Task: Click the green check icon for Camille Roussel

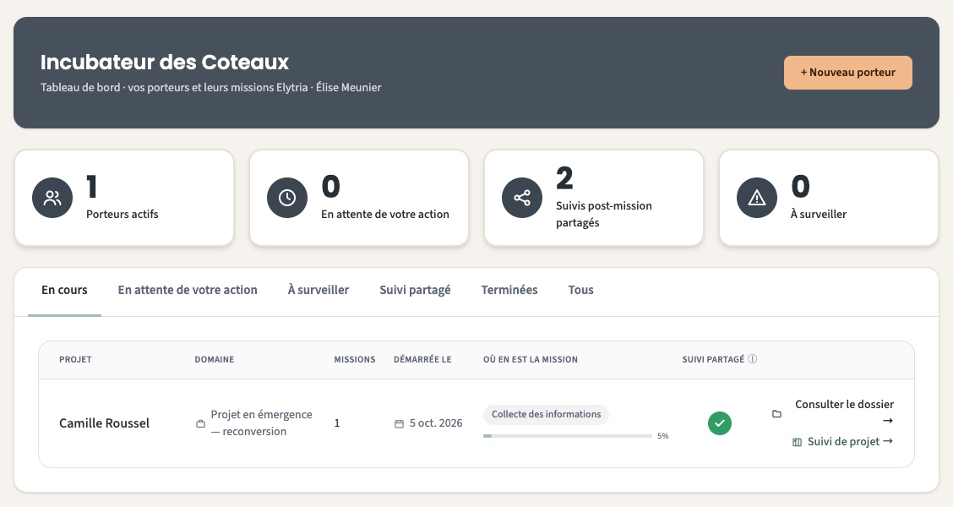Action: [720, 423]
